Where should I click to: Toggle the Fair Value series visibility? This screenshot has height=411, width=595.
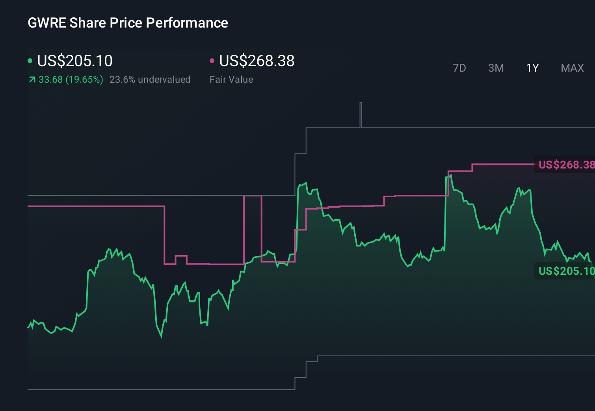click(x=256, y=61)
